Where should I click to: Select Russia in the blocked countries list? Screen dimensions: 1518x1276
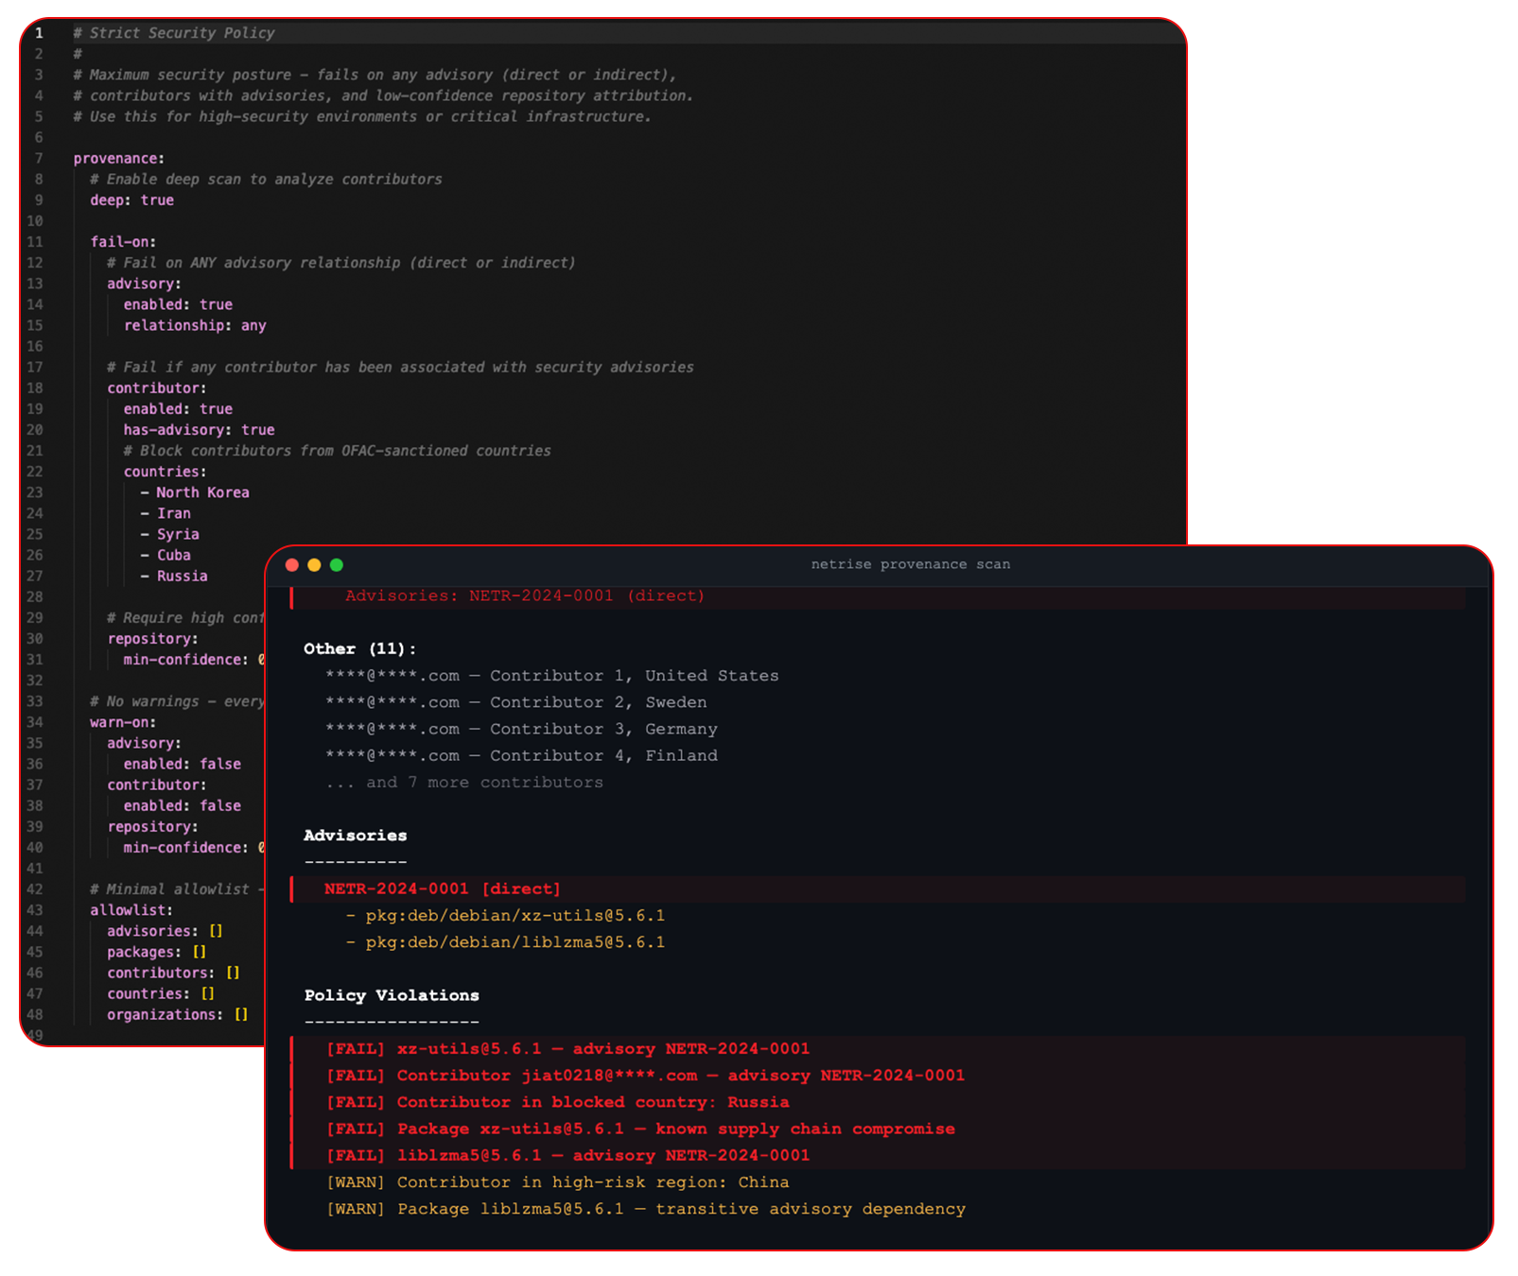coord(181,576)
